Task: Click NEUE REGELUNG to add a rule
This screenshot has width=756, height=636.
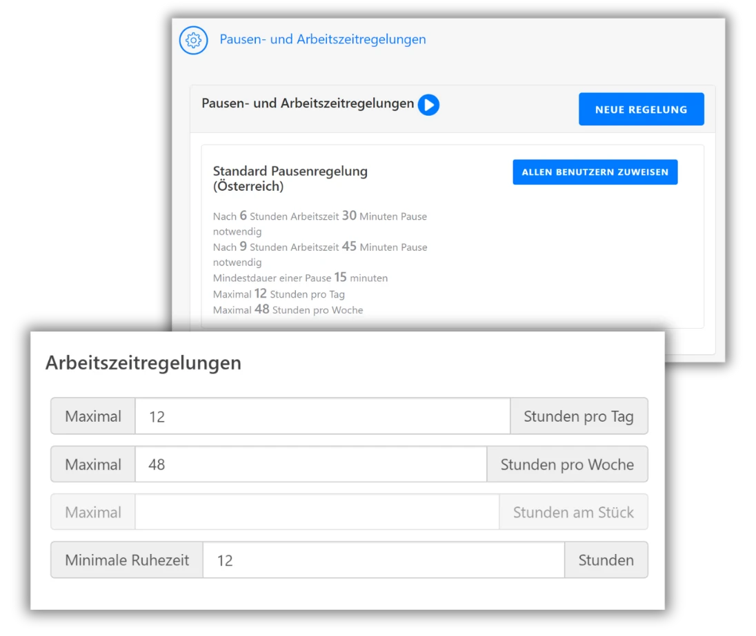Action: (641, 109)
